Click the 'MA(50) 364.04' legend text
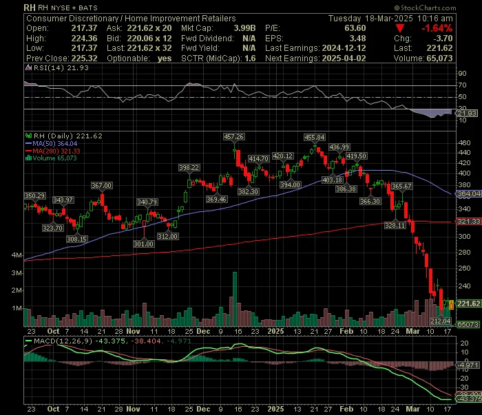The image size is (482, 415). click(x=55, y=144)
